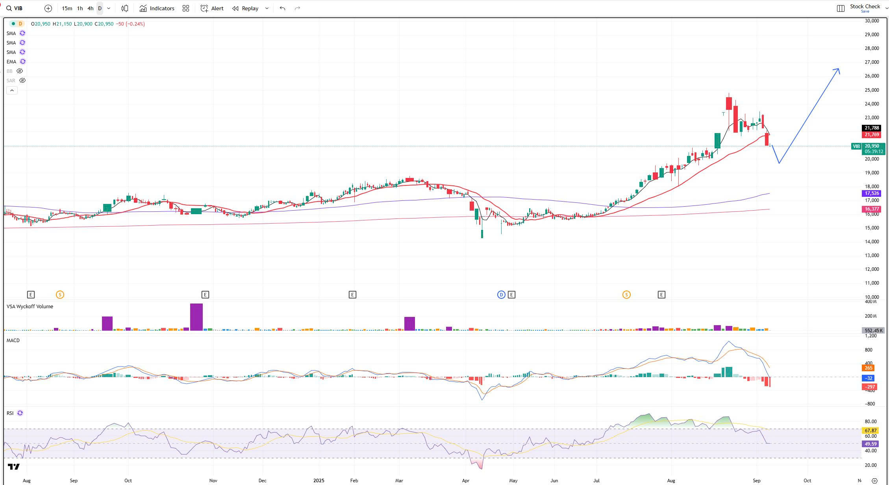Switch to the 4h timeframe

pos(90,8)
